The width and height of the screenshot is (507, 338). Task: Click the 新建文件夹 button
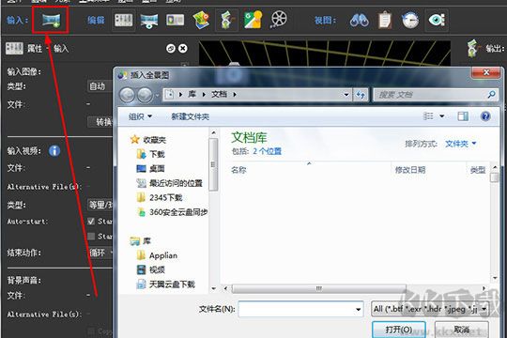click(x=190, y=116)
